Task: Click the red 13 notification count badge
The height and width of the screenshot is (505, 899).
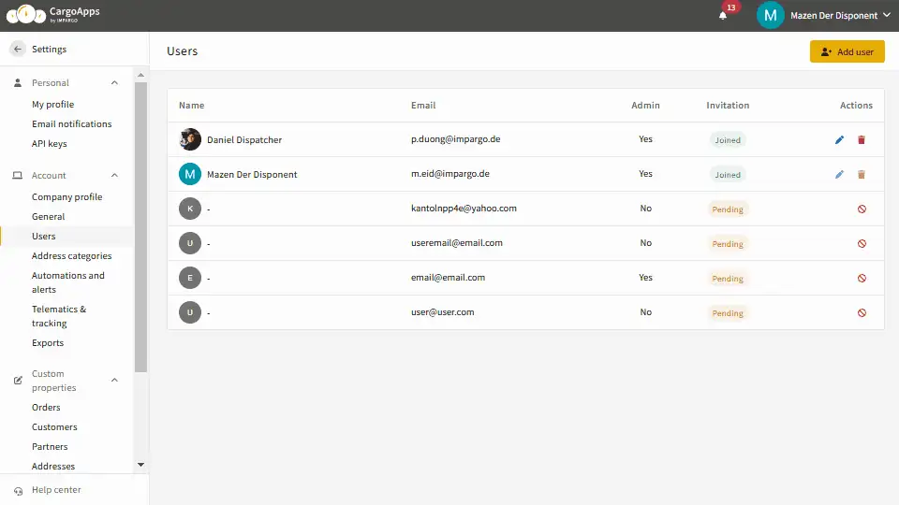Action: coord(731,7)
